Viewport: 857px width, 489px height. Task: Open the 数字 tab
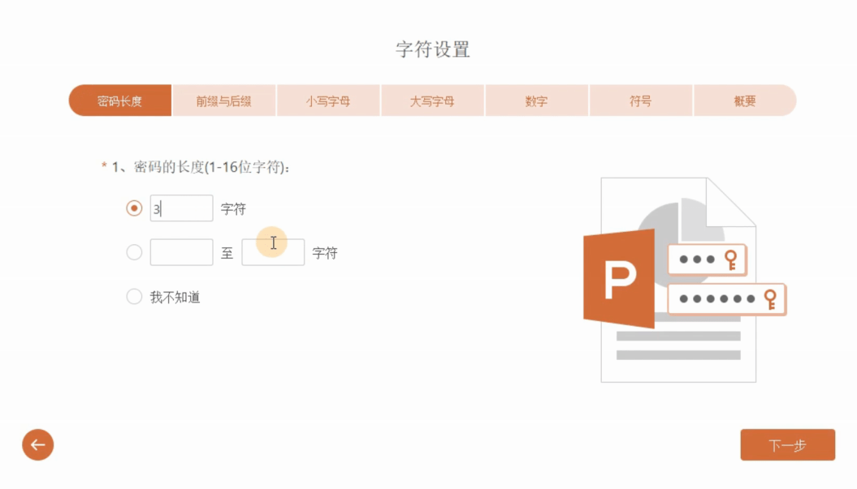pos(536,101)
